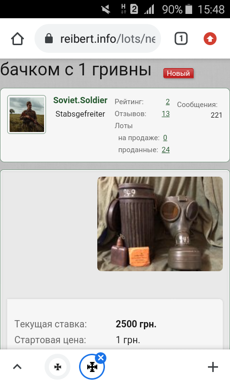Add a new tab with the plus icon

pyautogui.click(x=213, y=367)
